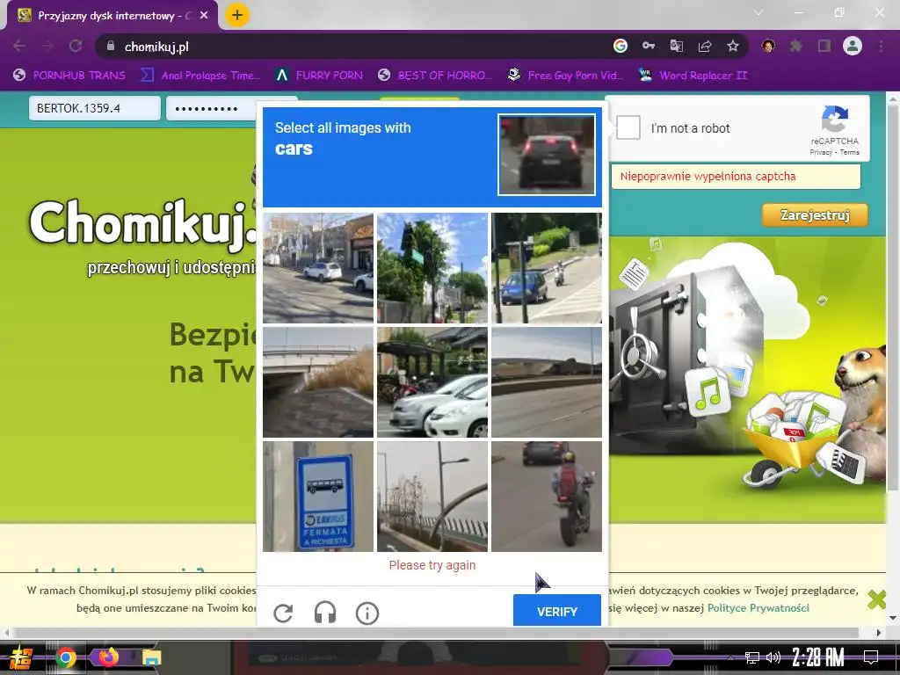Click the 2:28 AM taskbar clock

pos(818,657)
